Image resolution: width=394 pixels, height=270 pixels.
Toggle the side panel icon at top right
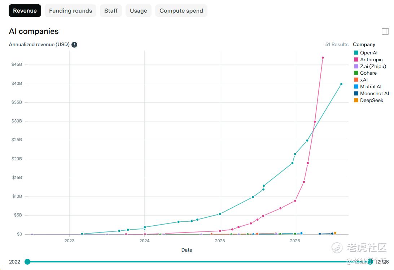coord(385,31)
